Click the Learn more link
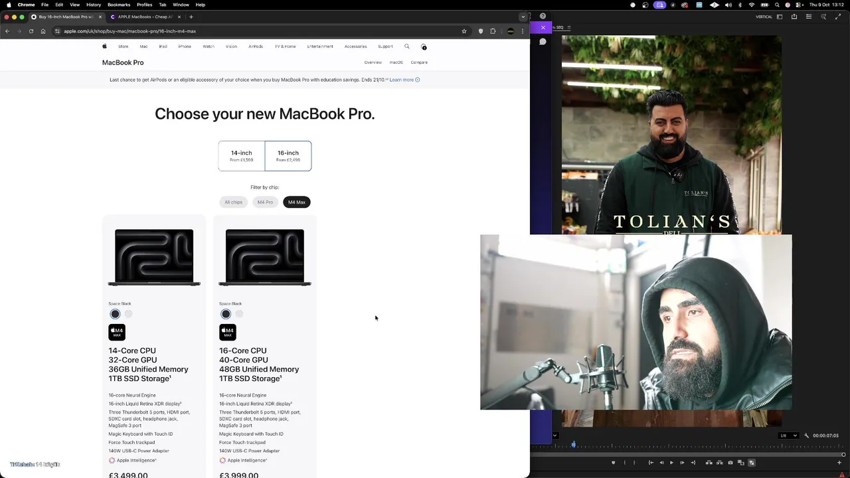Screen dimensions: 850x478 coord(404,80)
